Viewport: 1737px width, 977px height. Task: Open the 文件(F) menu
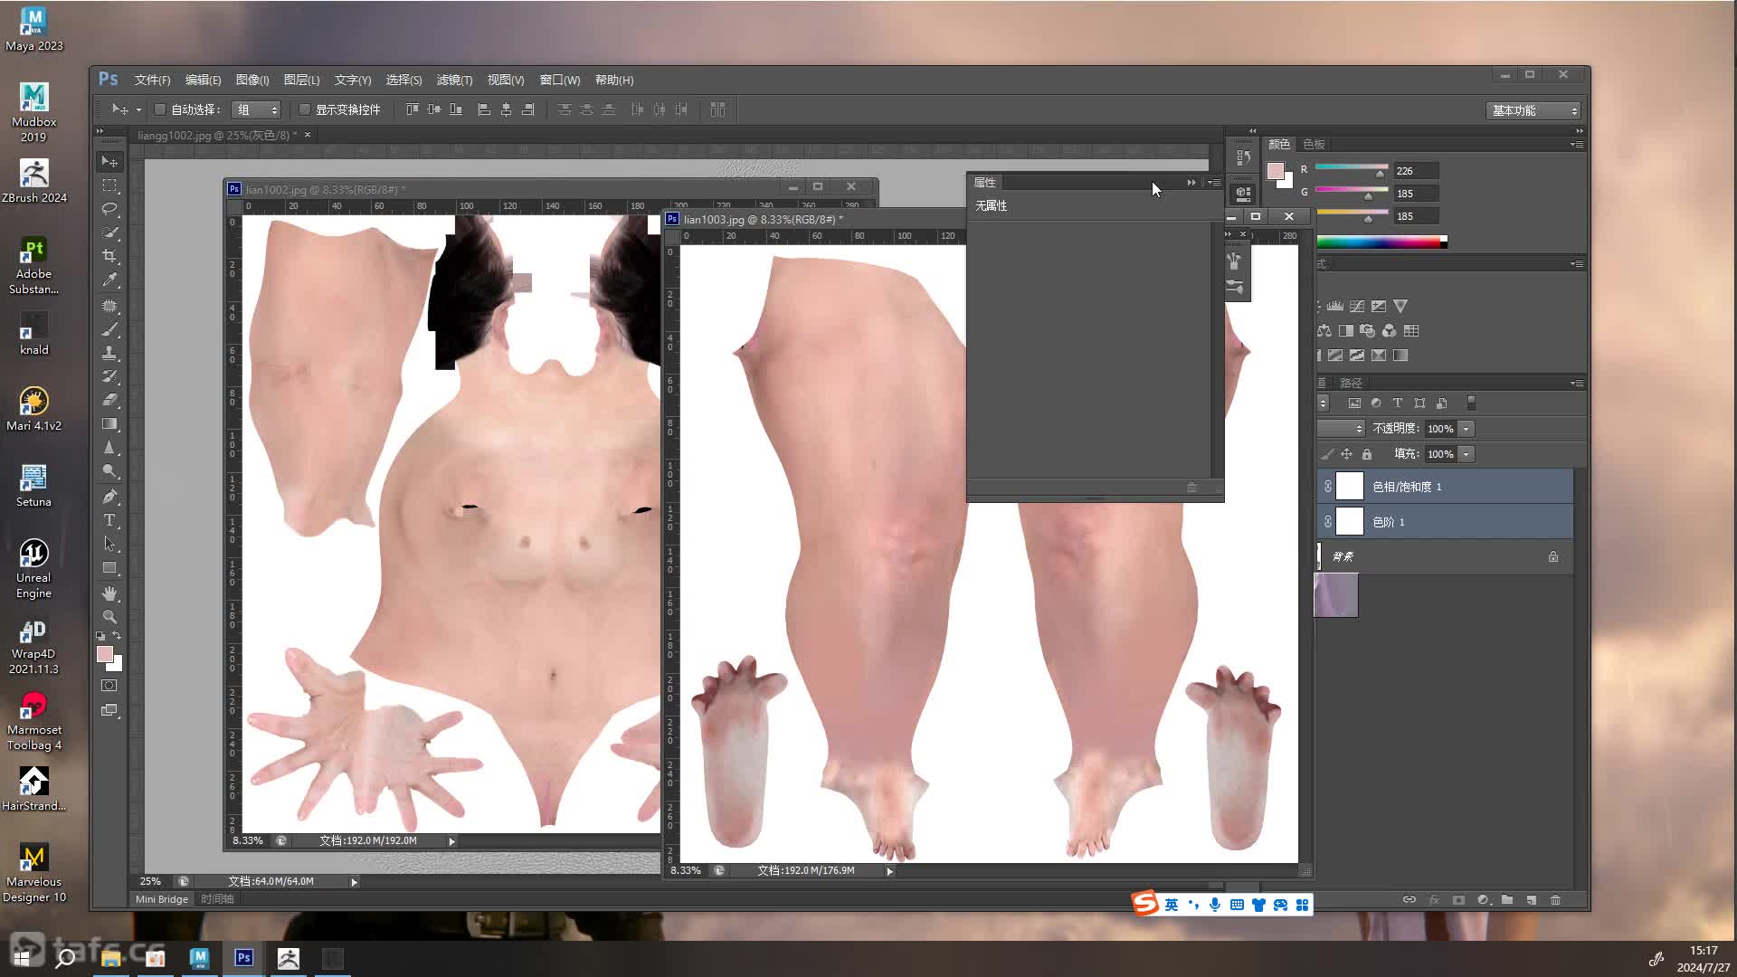152,80
